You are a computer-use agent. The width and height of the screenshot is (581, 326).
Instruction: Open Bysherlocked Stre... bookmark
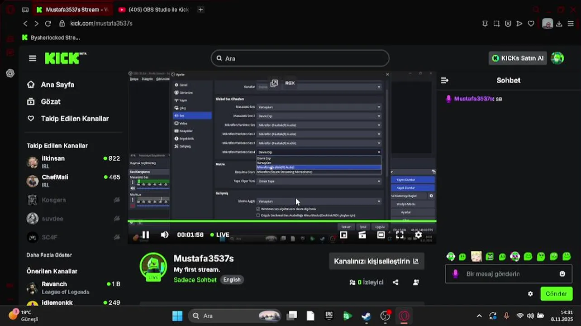click(x=51, y=38)
